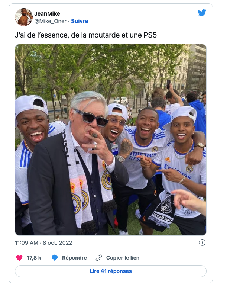
Task: Visit the @Mike_Oner handle link
Action: tap(50, 21)
